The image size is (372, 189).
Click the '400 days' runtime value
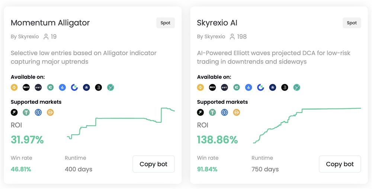click(78, 169)
